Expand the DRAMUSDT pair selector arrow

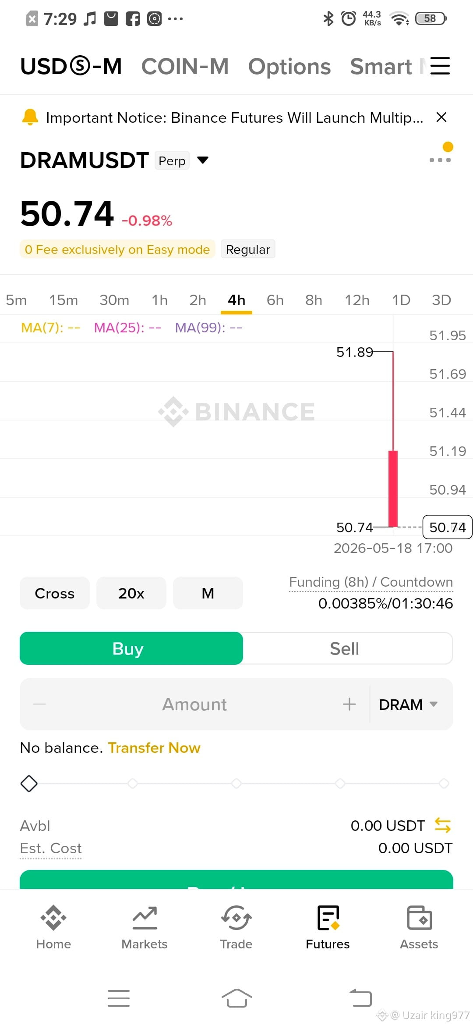203,160
